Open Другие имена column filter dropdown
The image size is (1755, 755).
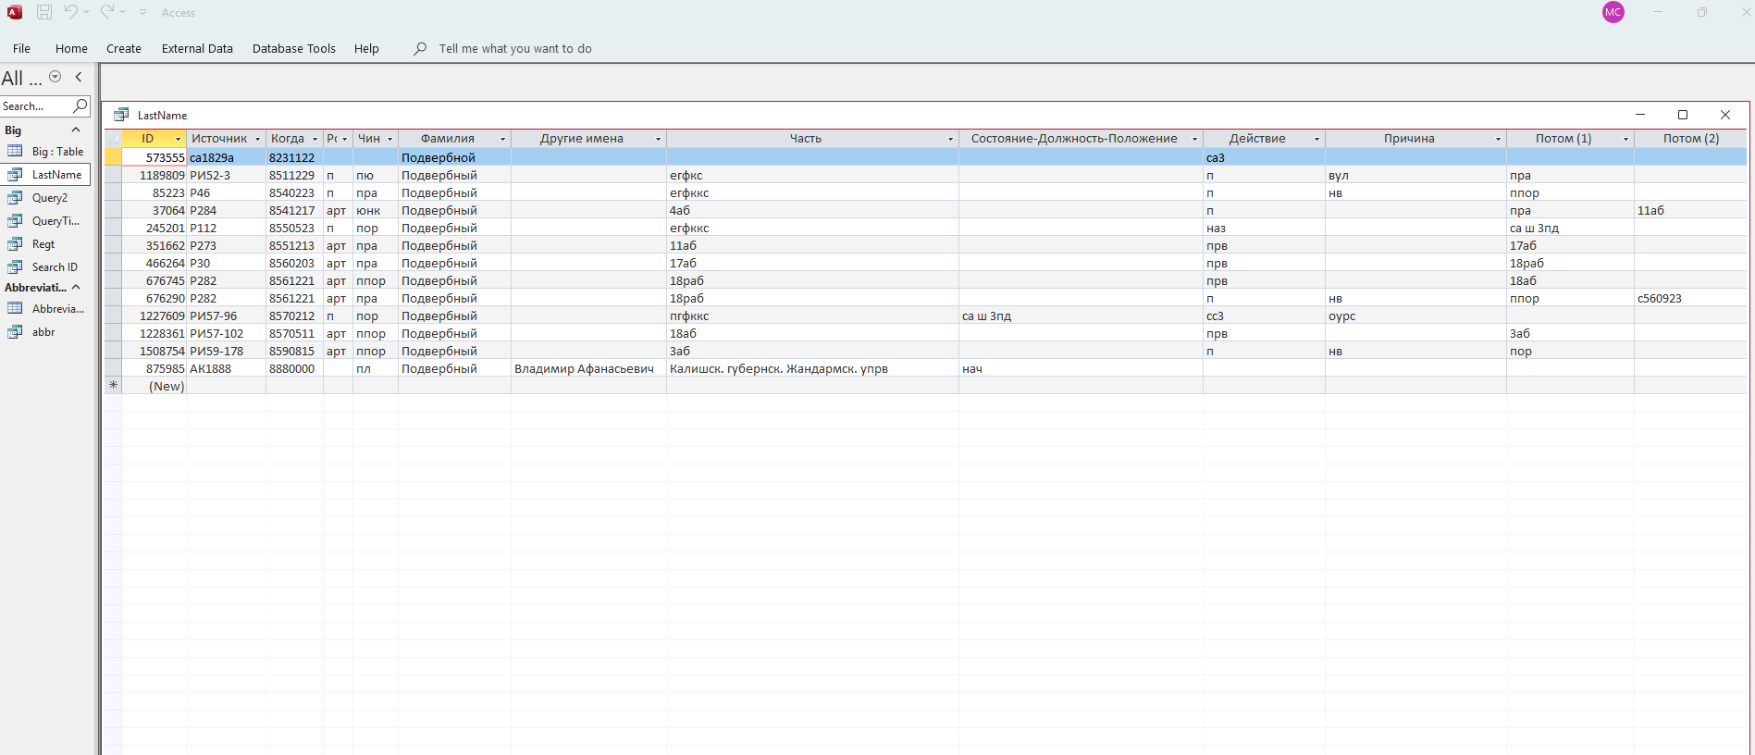click(658, 139)
